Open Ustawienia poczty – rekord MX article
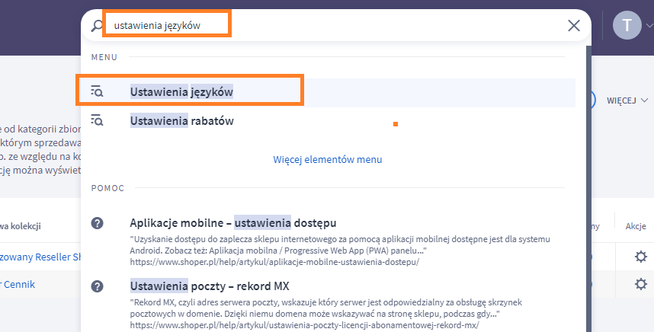This screenshot has width=654, height=332. click(x=210, y=286)
